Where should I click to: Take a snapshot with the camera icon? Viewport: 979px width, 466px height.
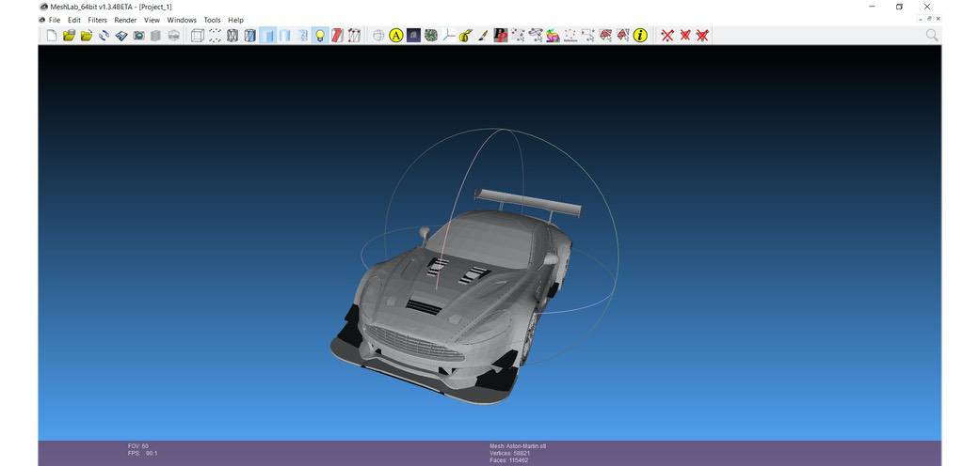click(138, 36)
